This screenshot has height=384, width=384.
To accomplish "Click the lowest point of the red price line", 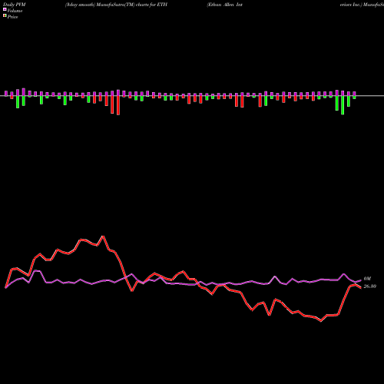I will pos(321,321).
